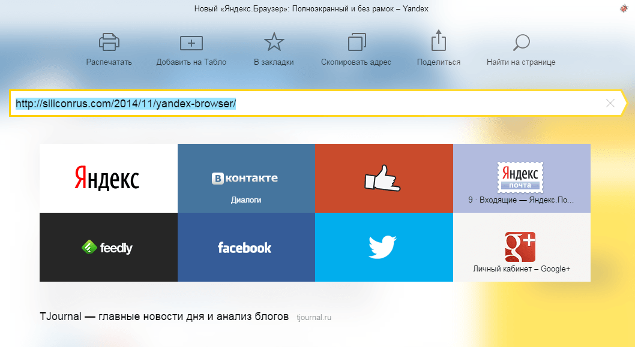Open the facebook tile
The image size is (635, 347).
point(246,247)
